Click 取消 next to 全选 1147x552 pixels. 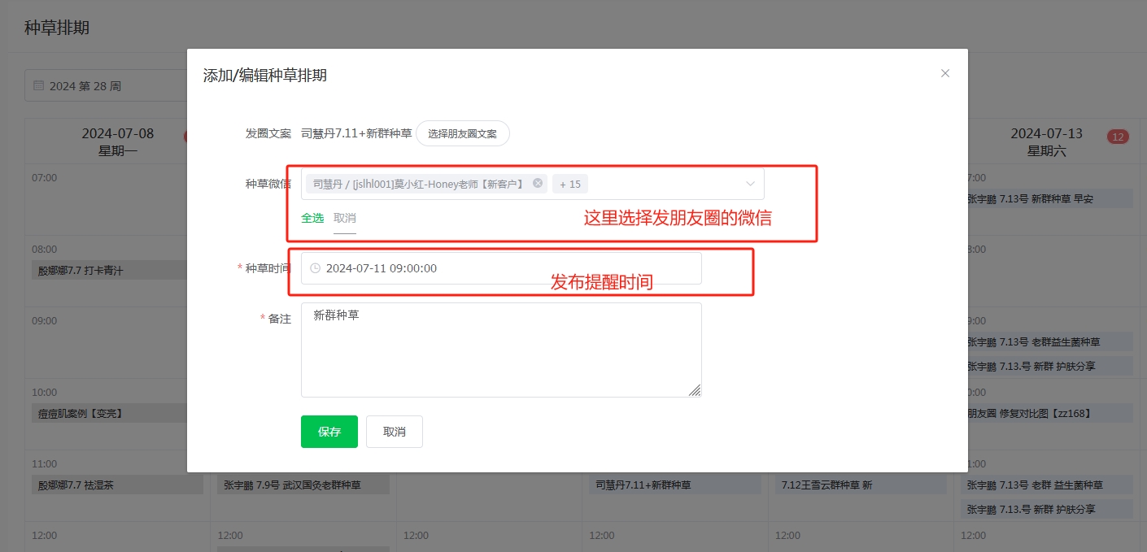(345, 218)
